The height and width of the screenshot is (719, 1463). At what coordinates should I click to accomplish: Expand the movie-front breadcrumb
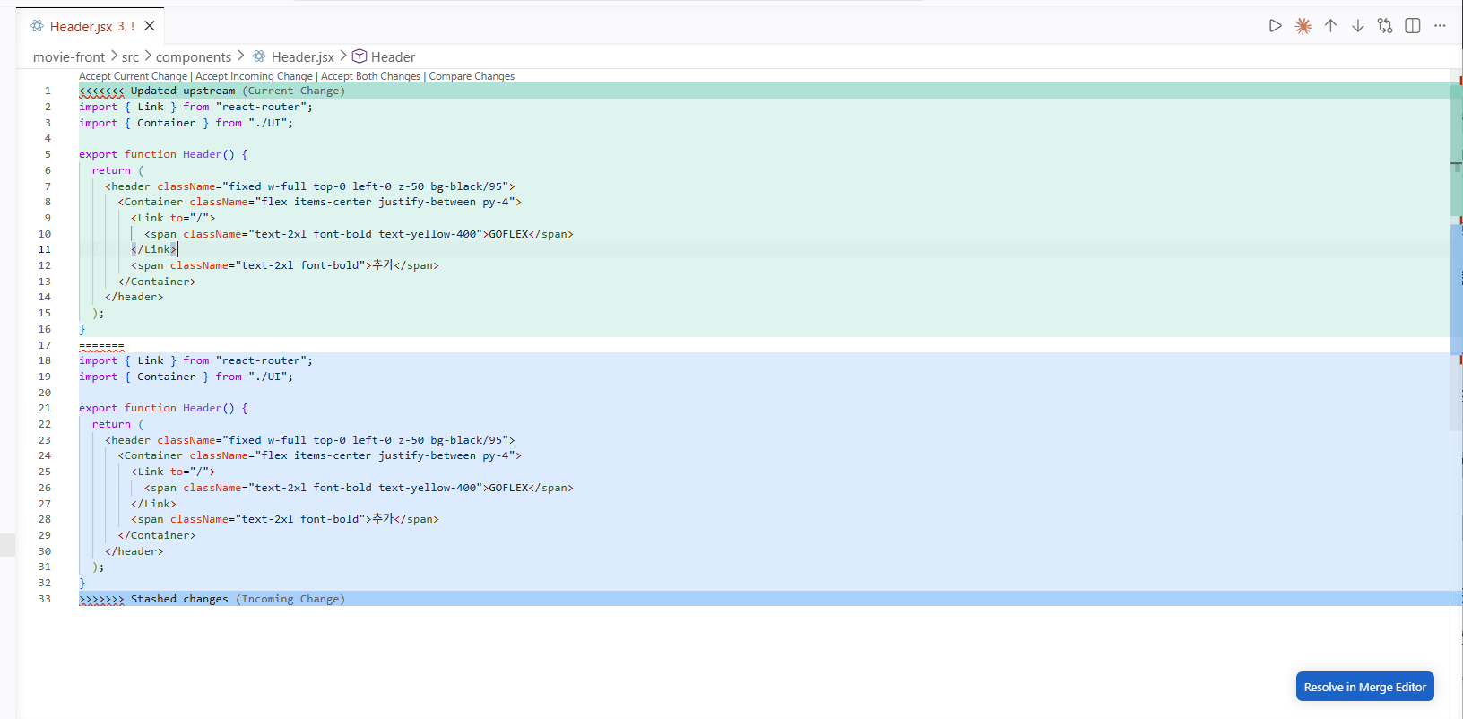click(x=69, y=57)
